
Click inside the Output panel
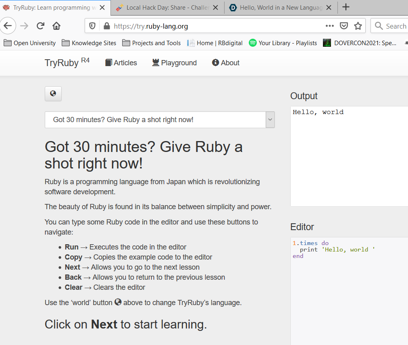349,156
